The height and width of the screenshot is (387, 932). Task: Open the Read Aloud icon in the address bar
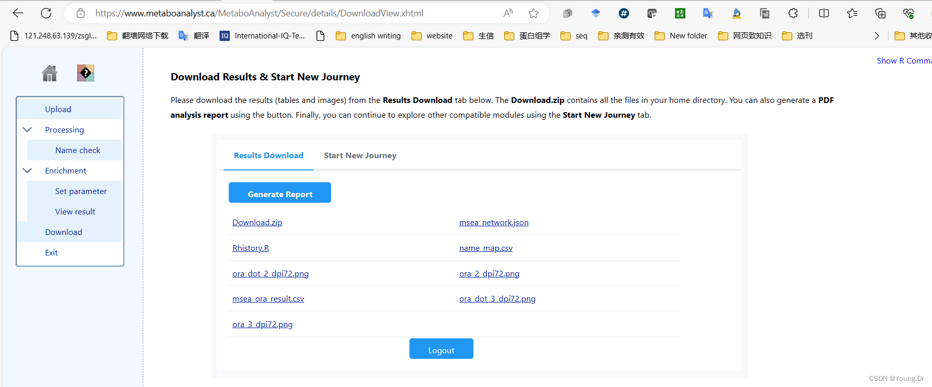tap(508, 13)
